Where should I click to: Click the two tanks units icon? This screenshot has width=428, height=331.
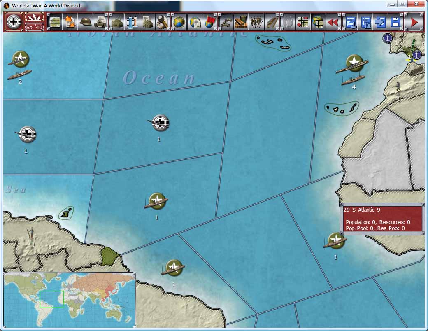coord(226,22)
